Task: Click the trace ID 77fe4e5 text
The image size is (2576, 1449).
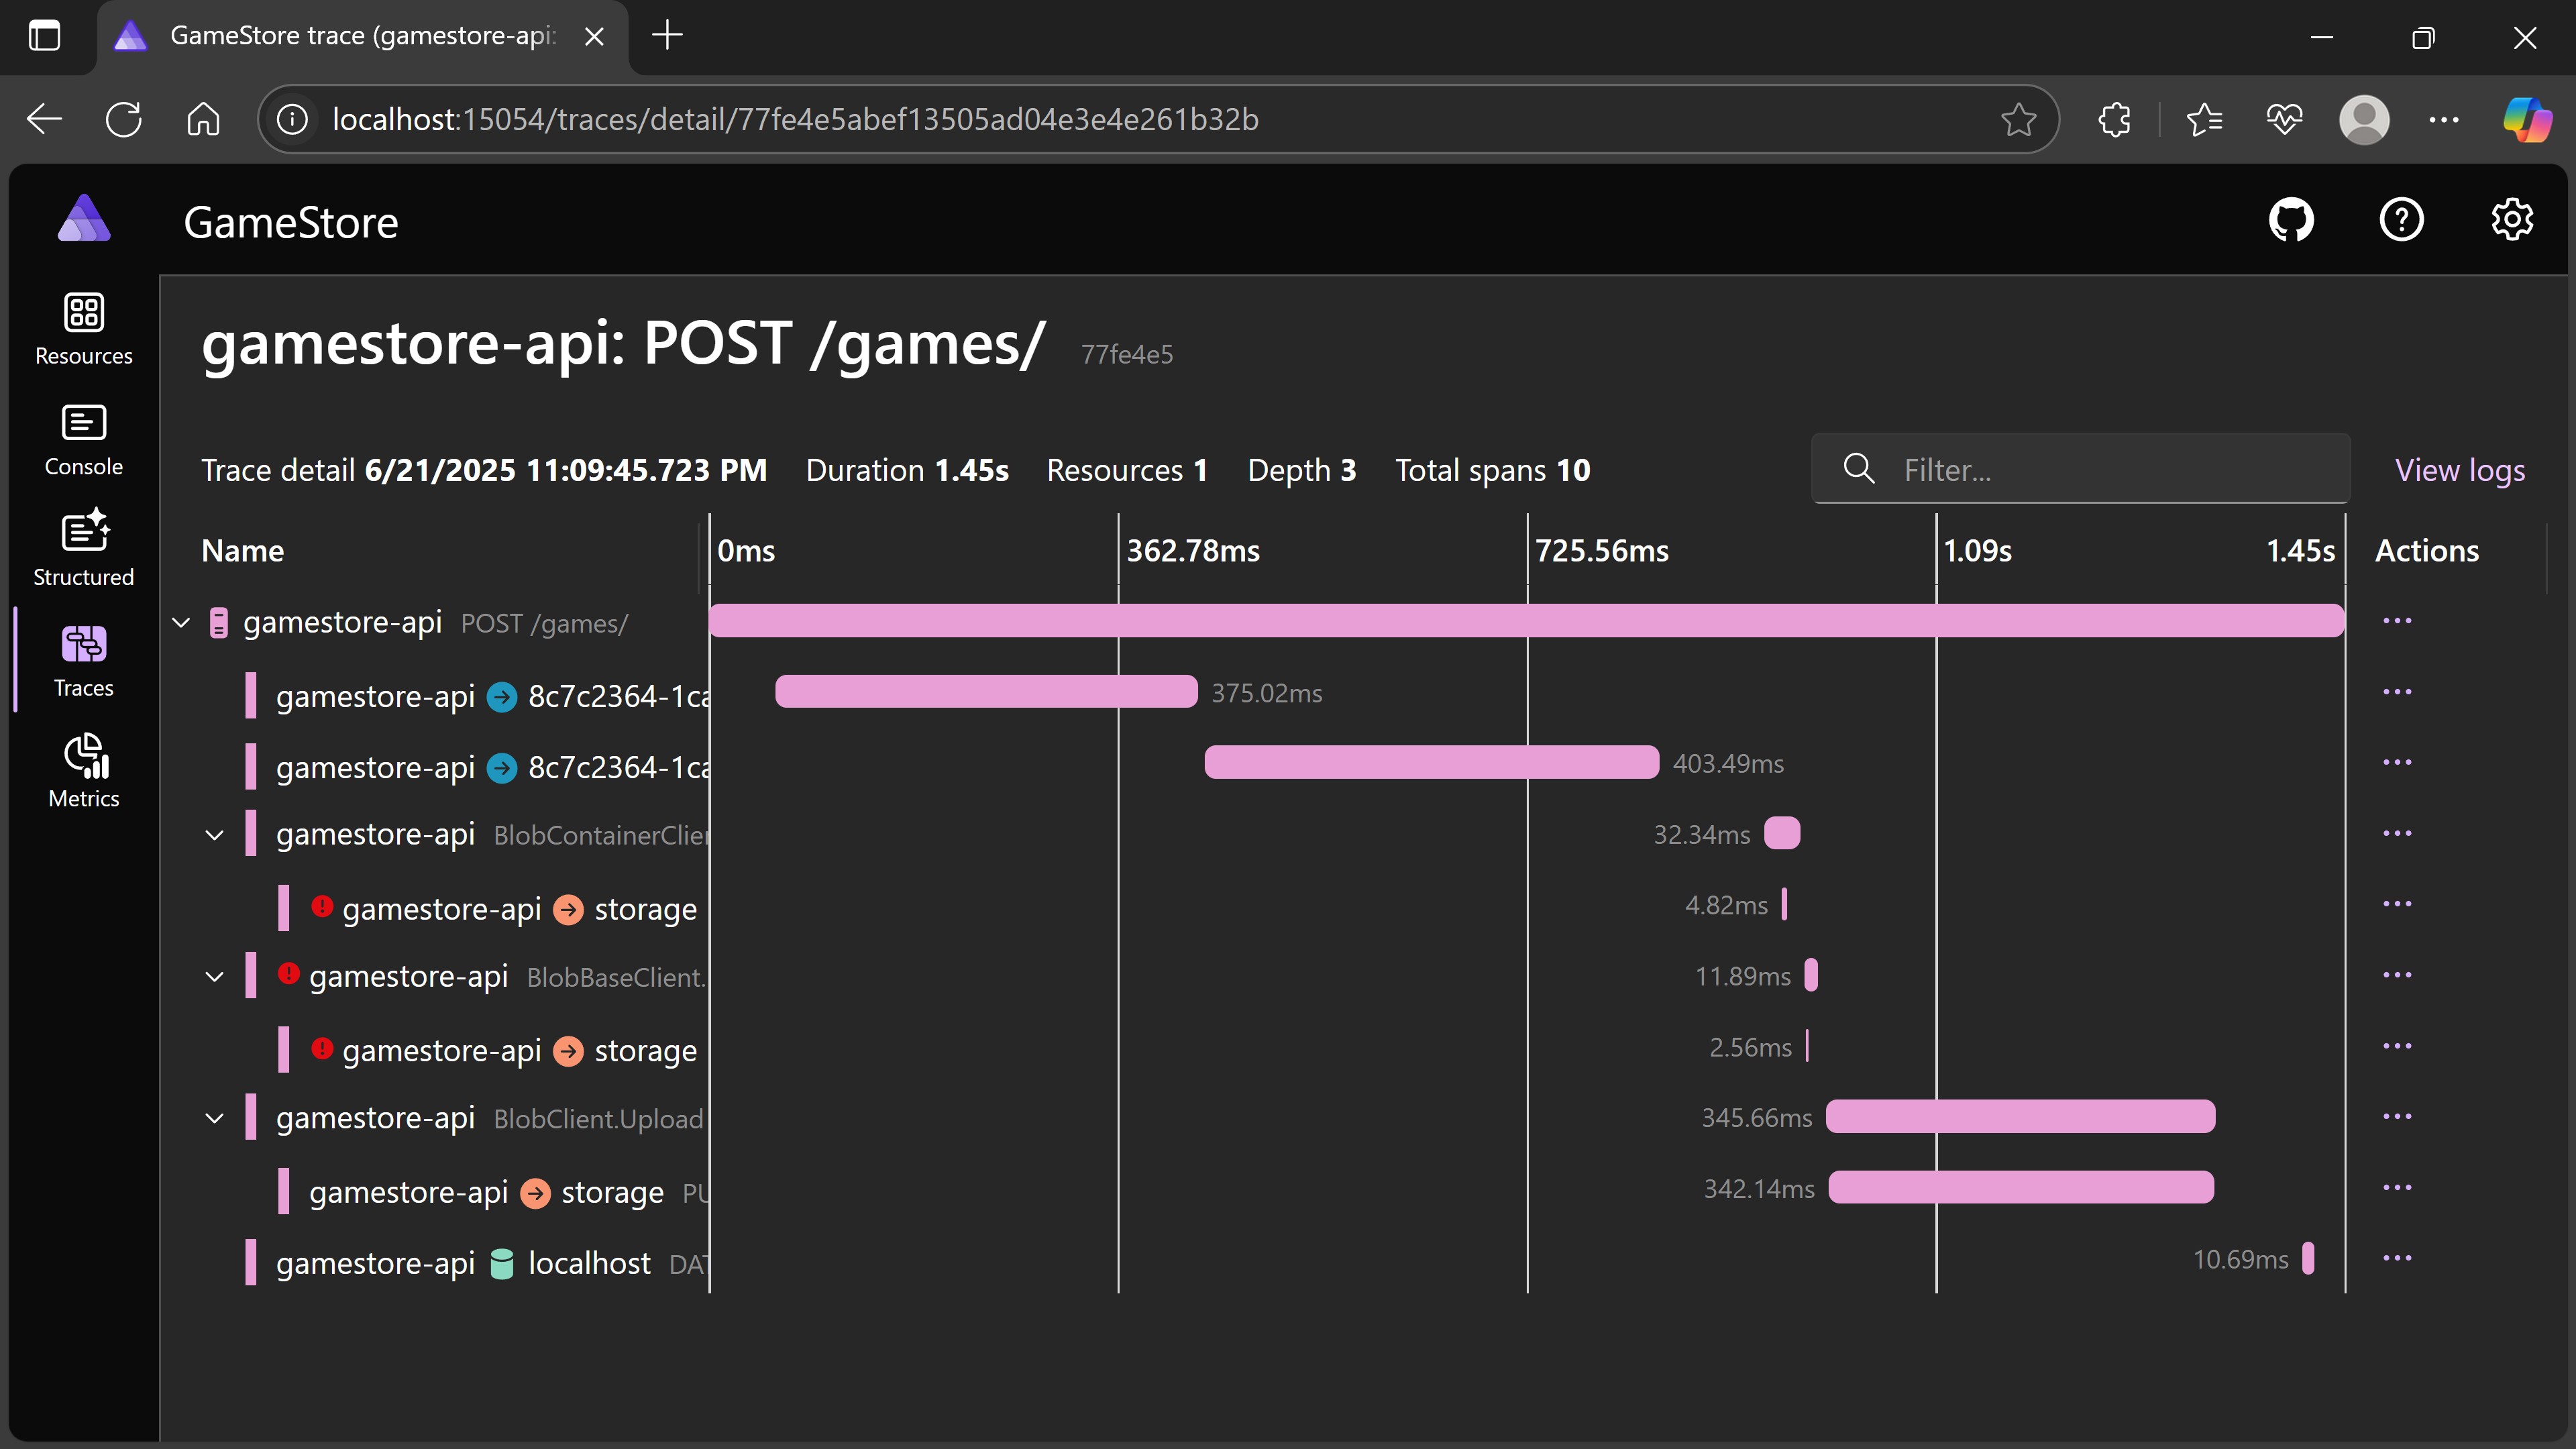Action: (1127, 354)
